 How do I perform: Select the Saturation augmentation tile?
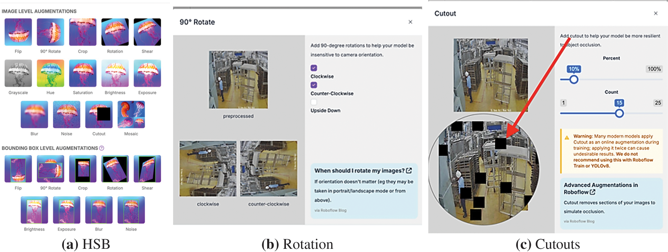[x=82, y=73]
